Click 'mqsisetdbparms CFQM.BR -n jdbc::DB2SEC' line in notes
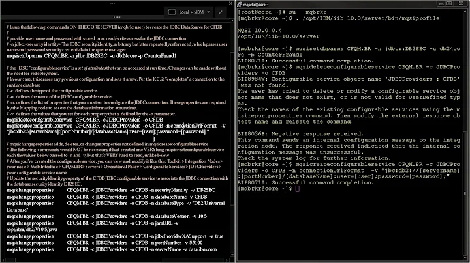 [x=91, y=56]
